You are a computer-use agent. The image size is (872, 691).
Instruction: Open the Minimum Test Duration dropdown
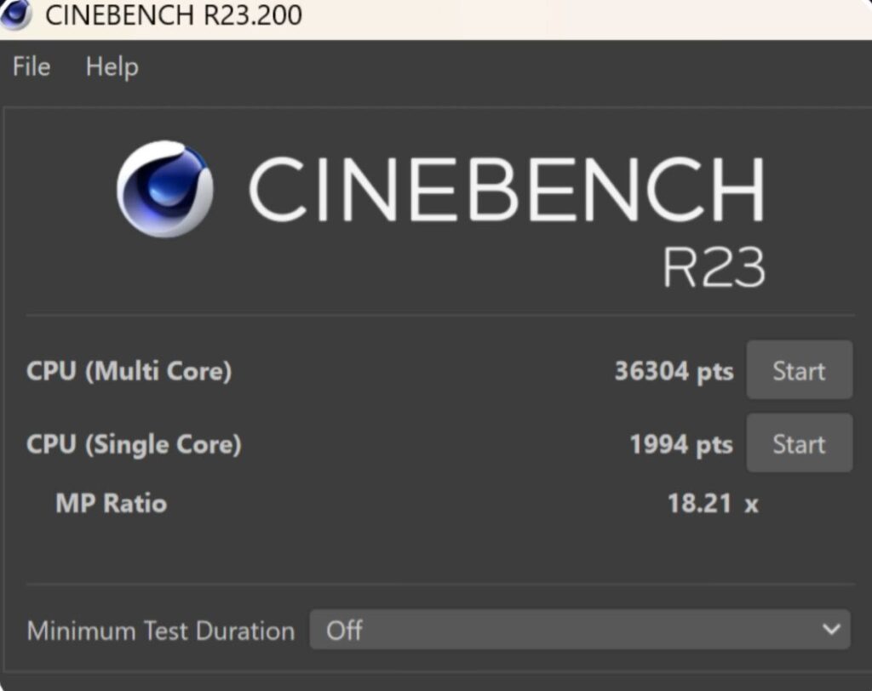pos(579,630)
